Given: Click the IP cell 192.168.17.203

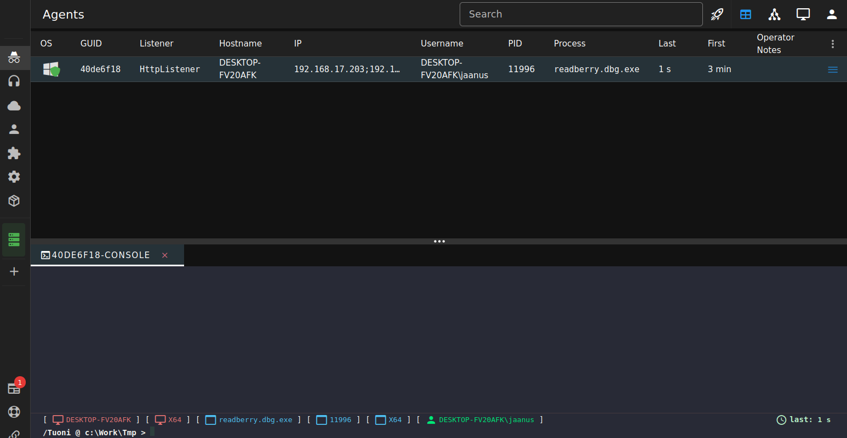Looking at the screenshot, I should (x=347, y=69).
